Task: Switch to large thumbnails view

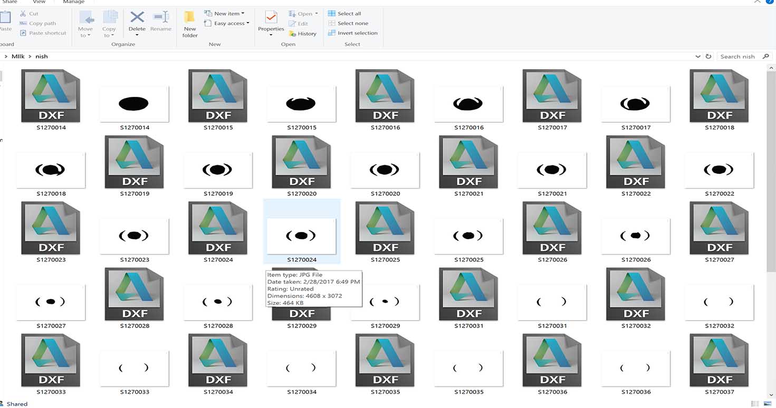Action: [x=769, y=404]
